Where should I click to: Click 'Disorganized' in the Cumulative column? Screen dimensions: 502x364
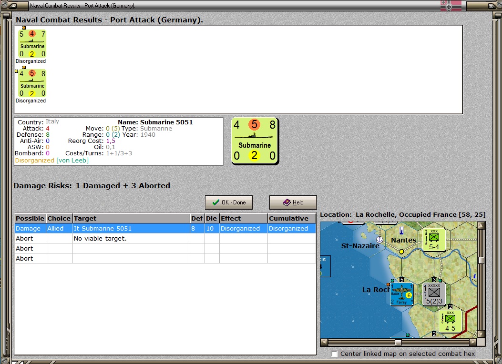pos(292,228)
